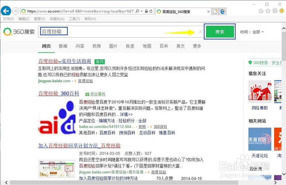Open the 互动百科 link
The width and height of the screenshot is (286, 185).
(x=147, y=133)
